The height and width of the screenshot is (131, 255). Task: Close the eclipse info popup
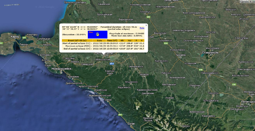146,25
